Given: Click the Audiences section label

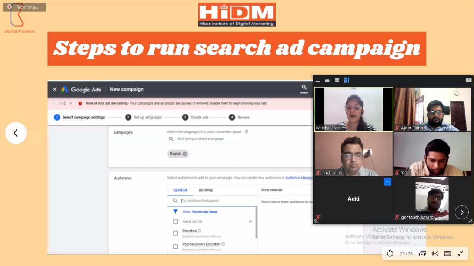Looking at the screenshot, I should (x=123, y=178).
